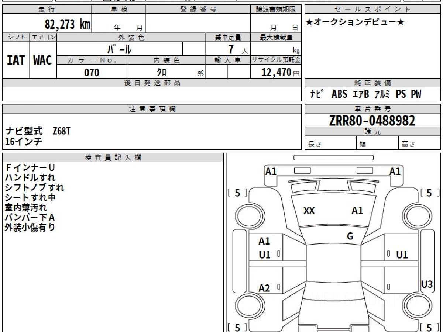Click the 16インチ note
Image resolution: width=443 pixels, height=332 pixels.
pyautogui.click(x=24, y=141)
